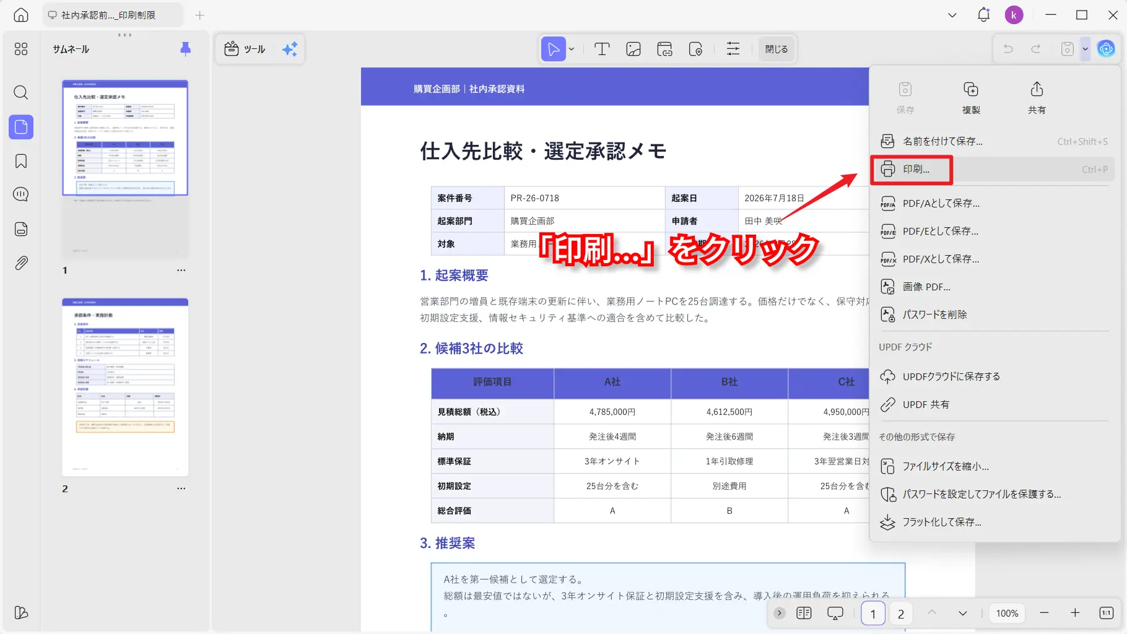Open the bookmarks panel

click(x=21, y=161)
